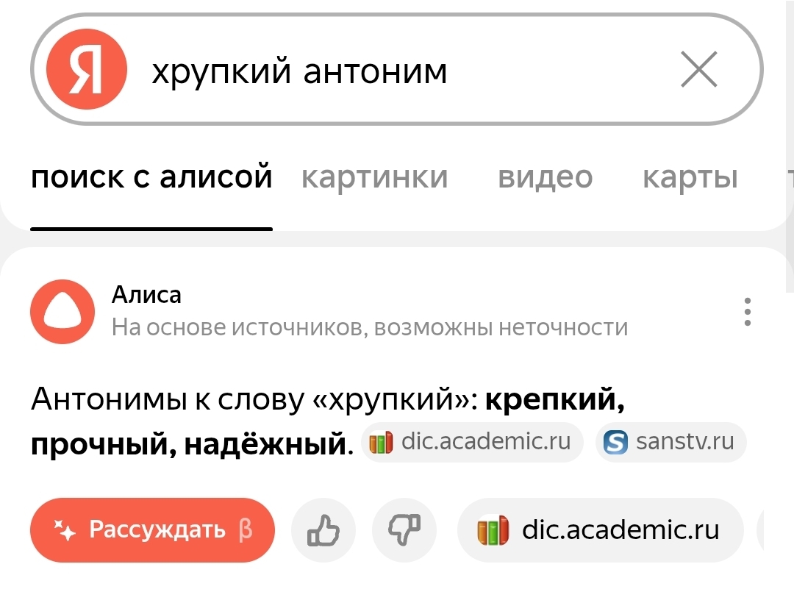Click the Алиса avatar icon
Image resolution: width=794 pixels, height=603 pixels.
62,312
